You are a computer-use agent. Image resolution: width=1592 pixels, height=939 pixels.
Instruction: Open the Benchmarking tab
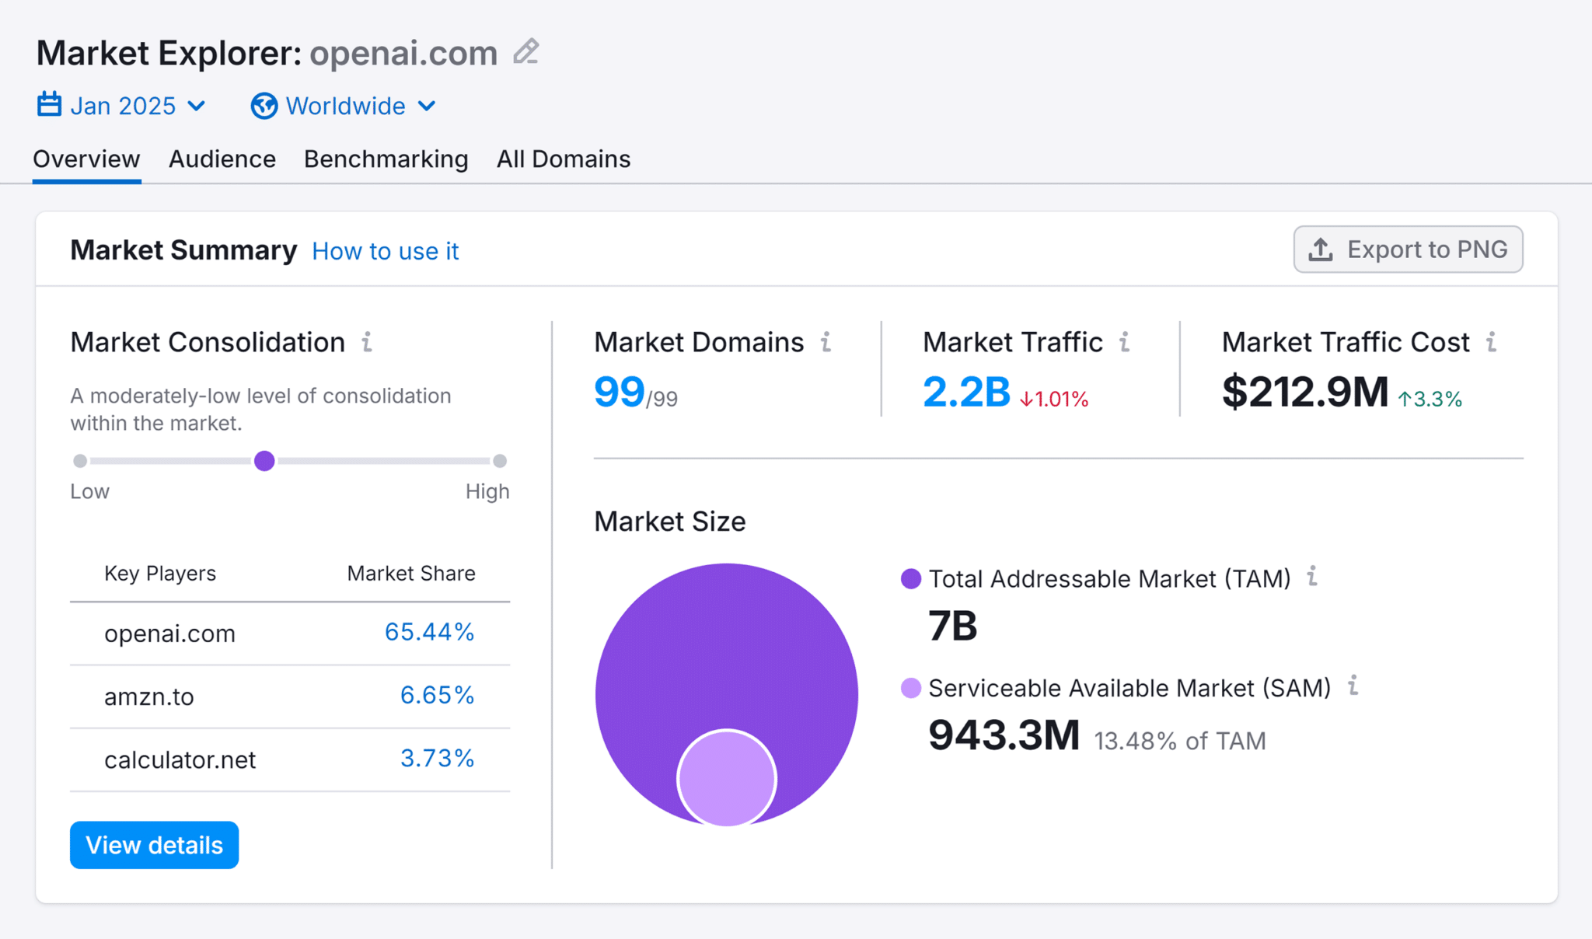[386, 159]
